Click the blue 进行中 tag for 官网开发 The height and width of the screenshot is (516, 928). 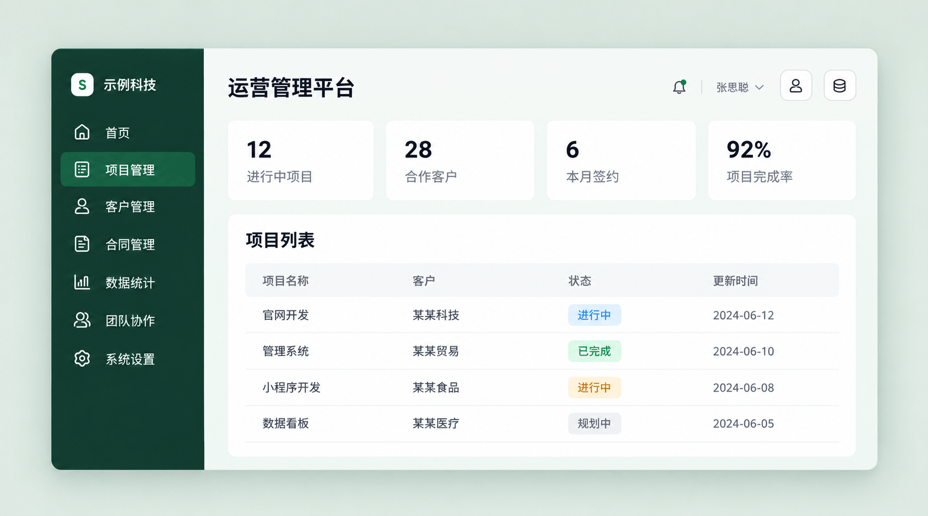click(595, 315)
